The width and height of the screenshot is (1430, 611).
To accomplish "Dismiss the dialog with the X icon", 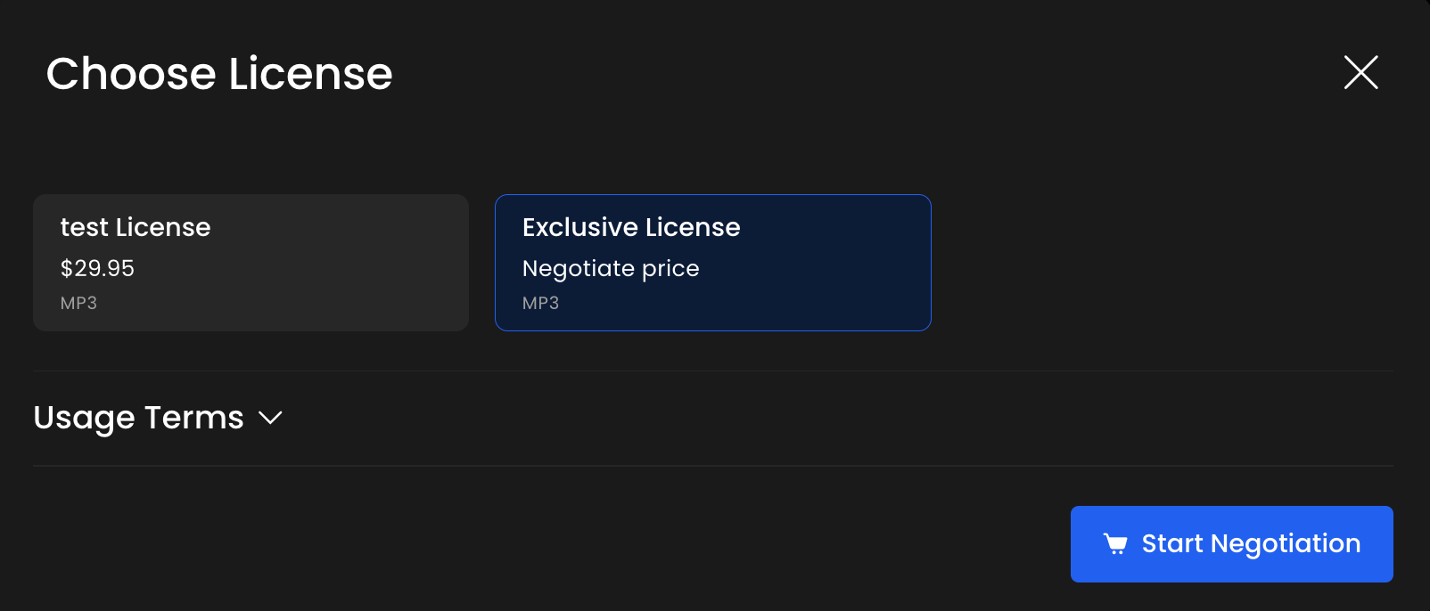I will click(x=1360, y=72).
